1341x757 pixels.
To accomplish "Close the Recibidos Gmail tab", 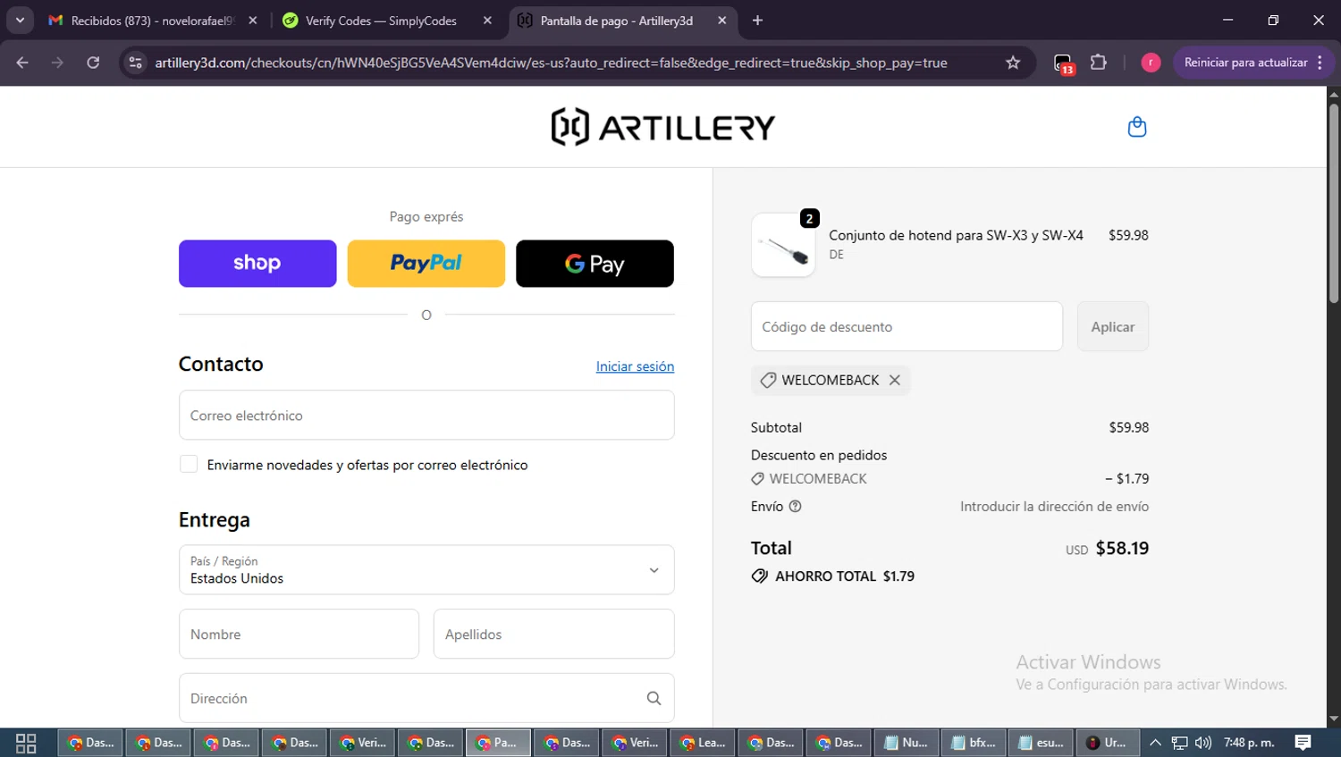I will point(253,21).
